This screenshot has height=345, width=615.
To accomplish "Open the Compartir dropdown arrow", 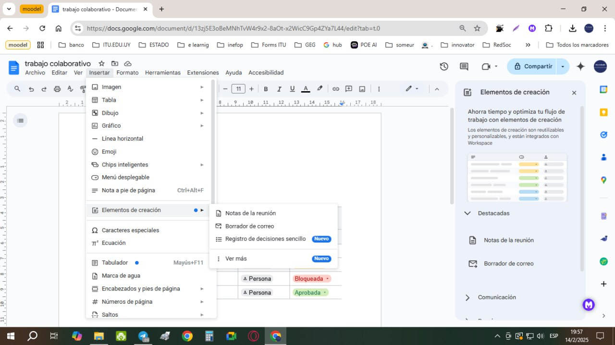I will click(563, 67).
